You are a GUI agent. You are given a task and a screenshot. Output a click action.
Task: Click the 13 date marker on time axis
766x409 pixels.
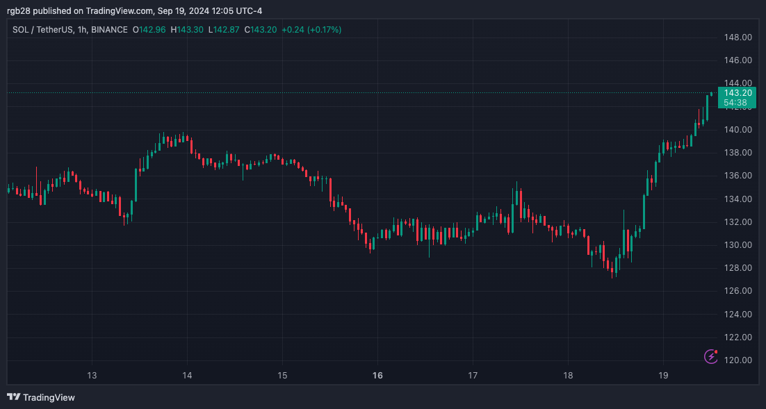[x=92, y=376]
